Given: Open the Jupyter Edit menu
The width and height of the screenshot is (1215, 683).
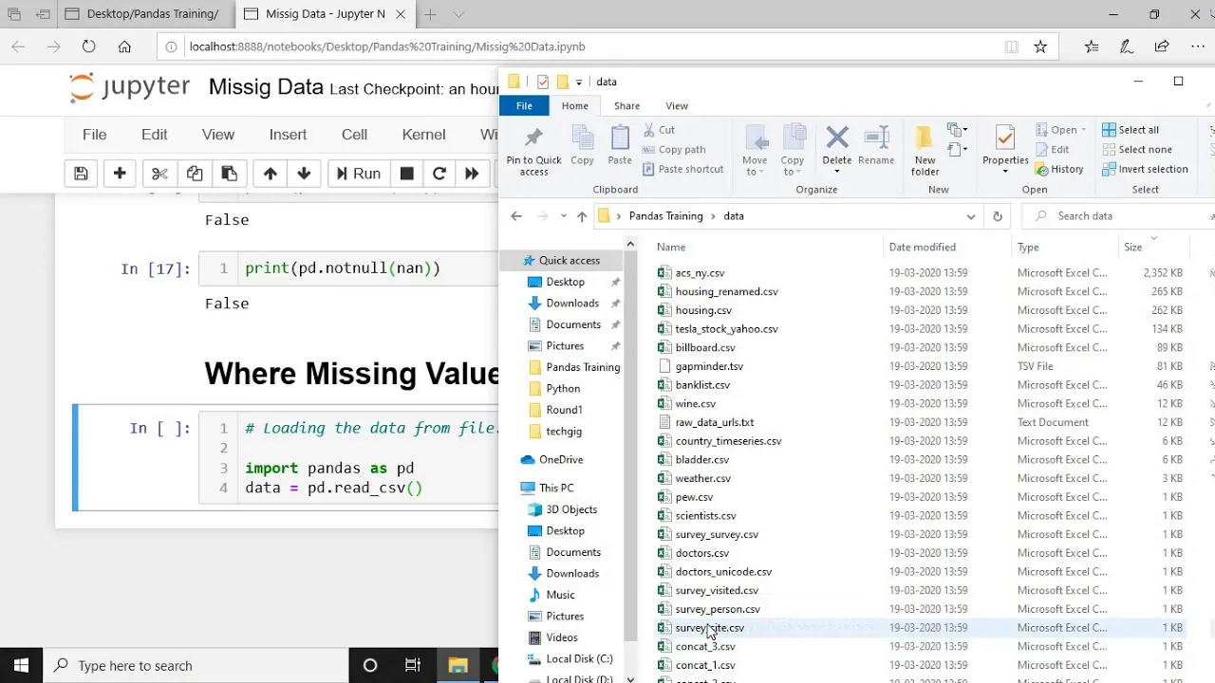Looking at the screenshot, I should (x=154, y=135).
